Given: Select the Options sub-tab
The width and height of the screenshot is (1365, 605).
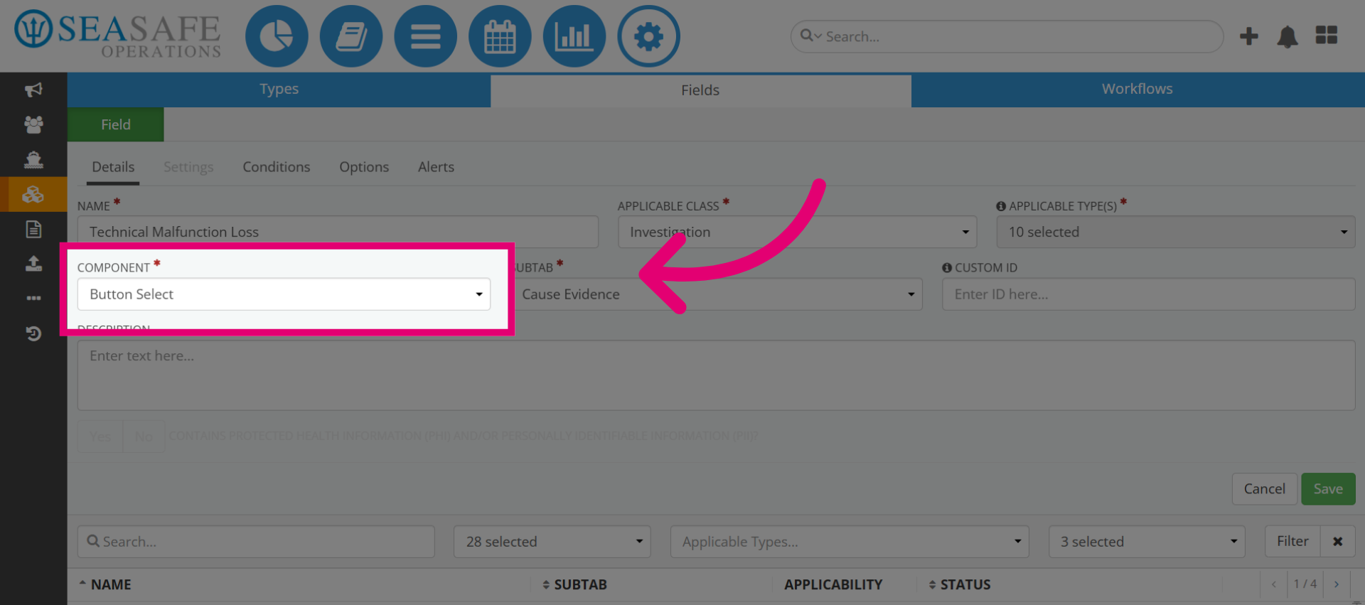Looking at the screenshot, I should tap(364, 167).
